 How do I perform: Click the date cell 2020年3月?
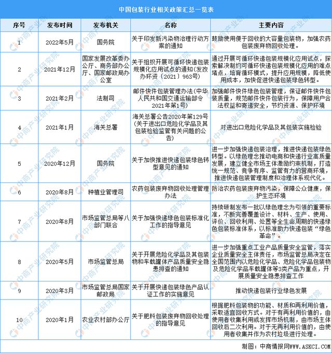point(60,291)
